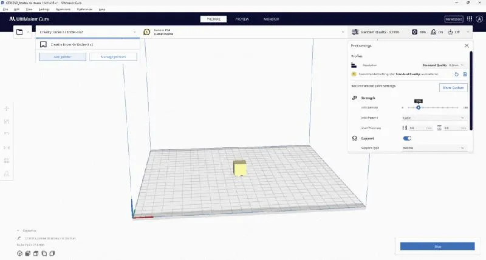Click the Support section icon
The width and height of the screenshot is (486, 260).
[355, 138]
